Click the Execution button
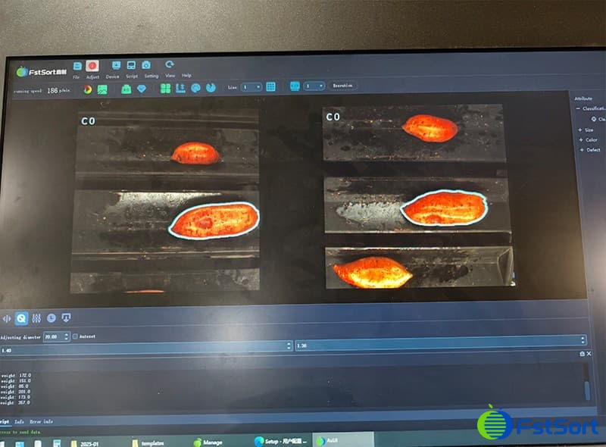 point(342,86)
